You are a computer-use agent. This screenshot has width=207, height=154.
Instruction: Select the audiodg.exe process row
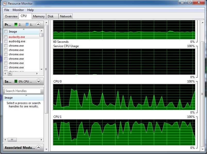pyautogui.click(x=21, y=41)
